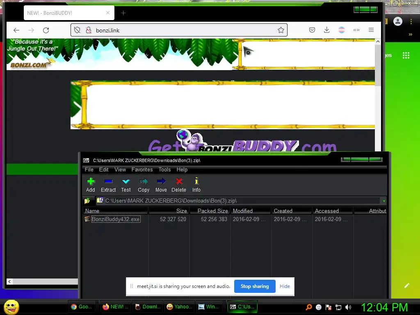Click page vertical scrollbar up arrow

[x=378, y=41]
